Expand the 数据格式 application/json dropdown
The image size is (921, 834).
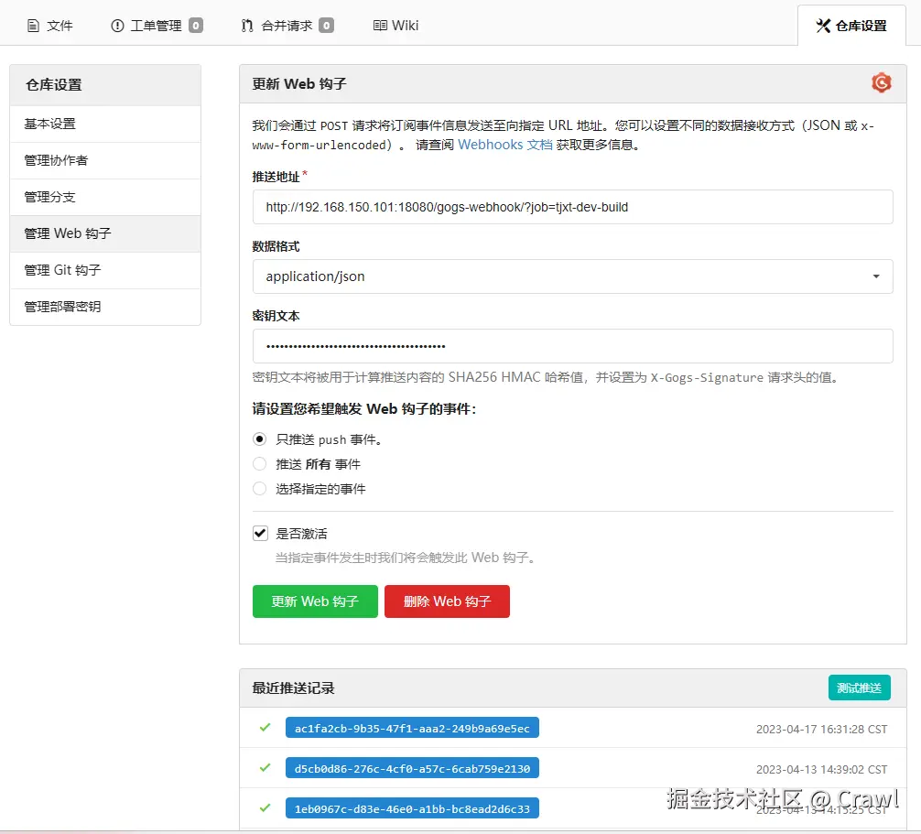pos(573,276)
